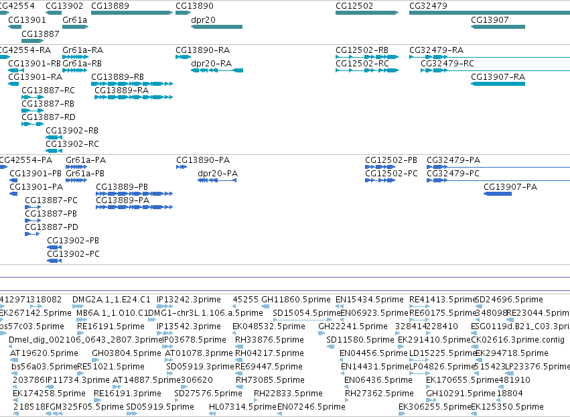Select the CG12502-PB protein label
570x417 pixels.
(x=391, y=160)
